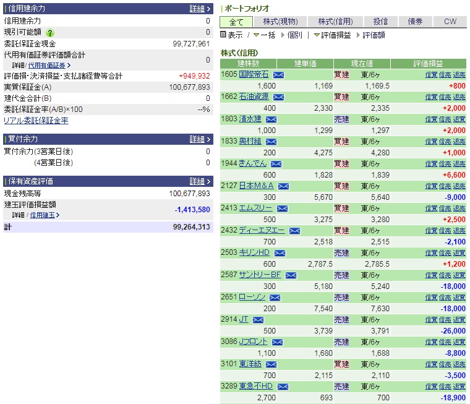Click the mail icon next to ディーエヌエー
Screen dimensions: 470x404
point(294,231)
